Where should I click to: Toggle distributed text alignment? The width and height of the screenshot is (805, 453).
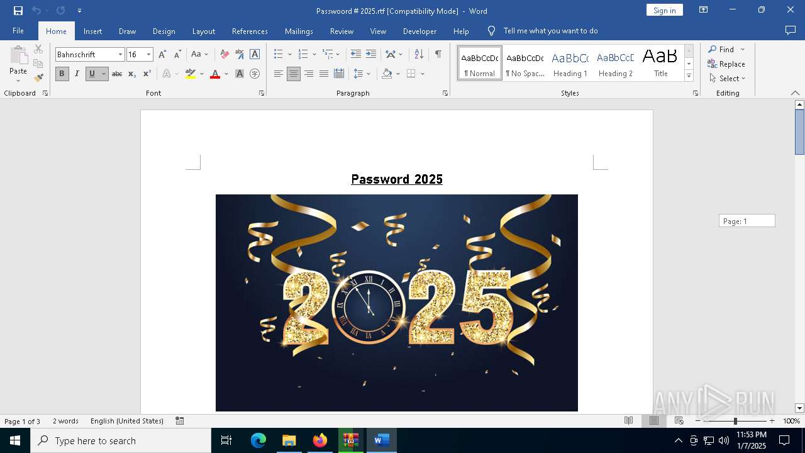[x=339, y=74]
